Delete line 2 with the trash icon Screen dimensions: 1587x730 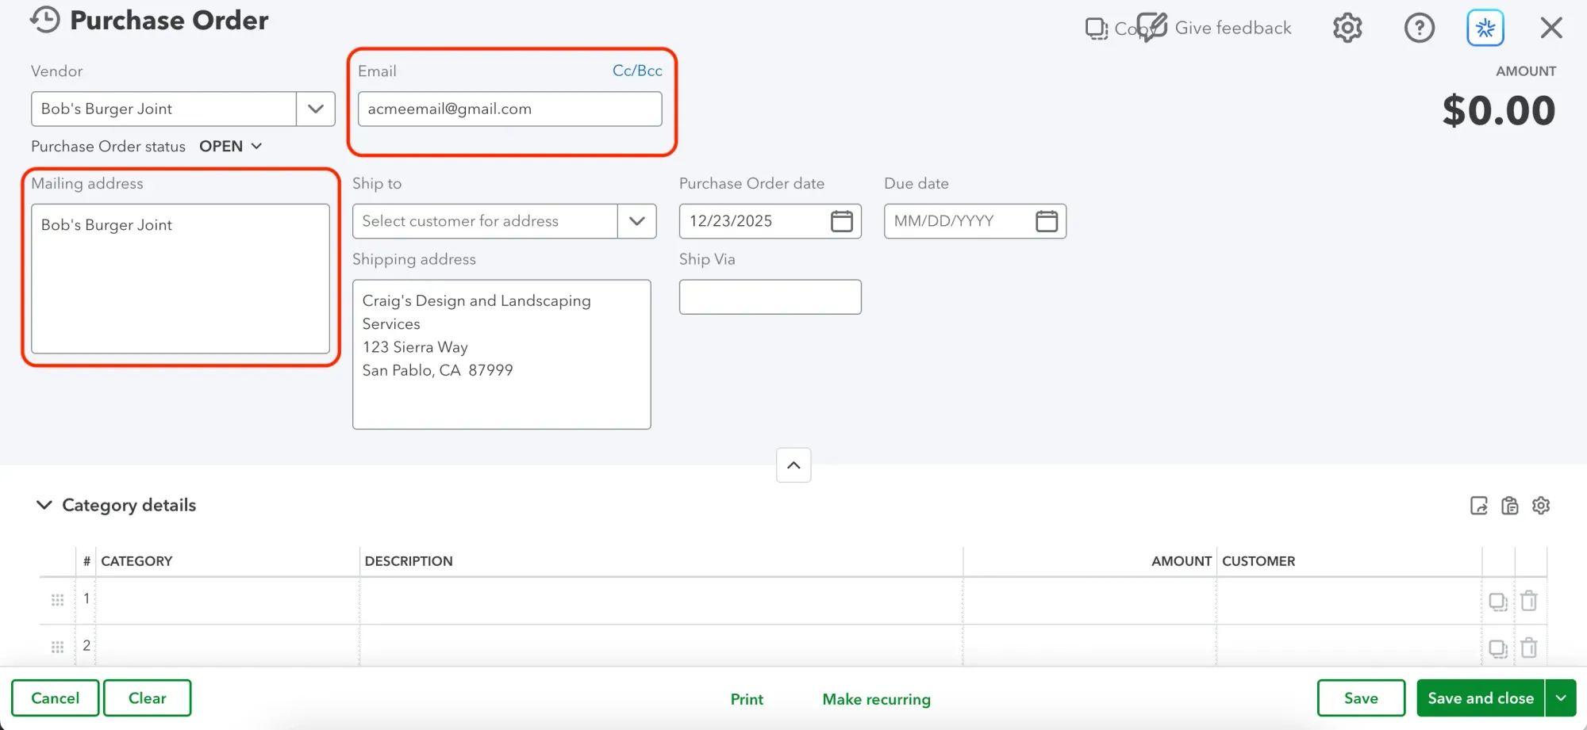1530,648
